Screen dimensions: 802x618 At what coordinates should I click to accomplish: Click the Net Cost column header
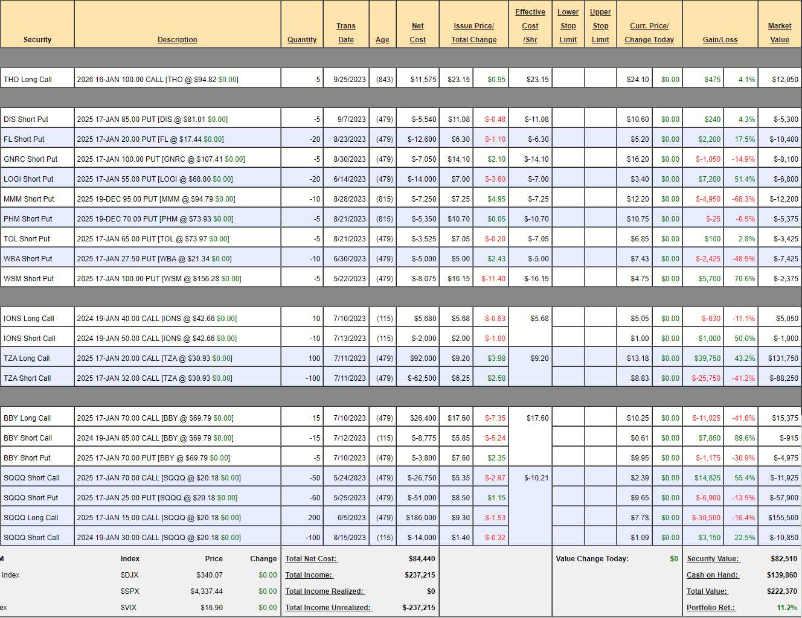[x=417, y=33]
